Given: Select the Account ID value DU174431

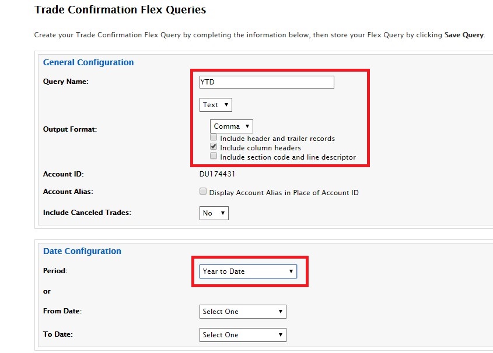Looking at the screenshot, I should click(x=217, y=174).
